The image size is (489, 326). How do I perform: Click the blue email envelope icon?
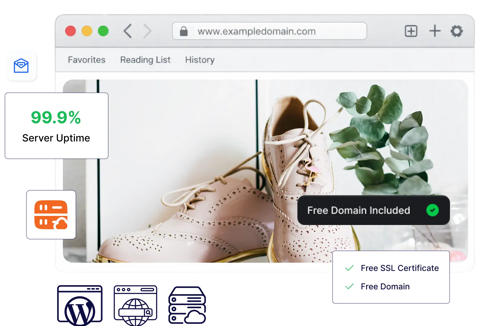coord(21,65)
